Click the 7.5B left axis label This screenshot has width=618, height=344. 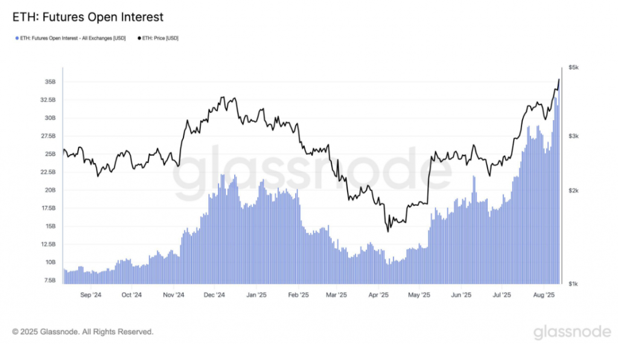tap(50, 281)
